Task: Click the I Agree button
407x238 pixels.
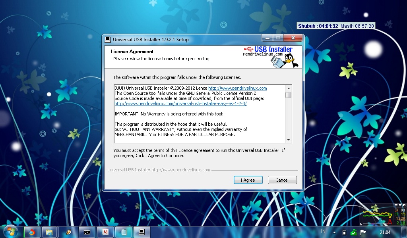Action: (x=248, y=180)
